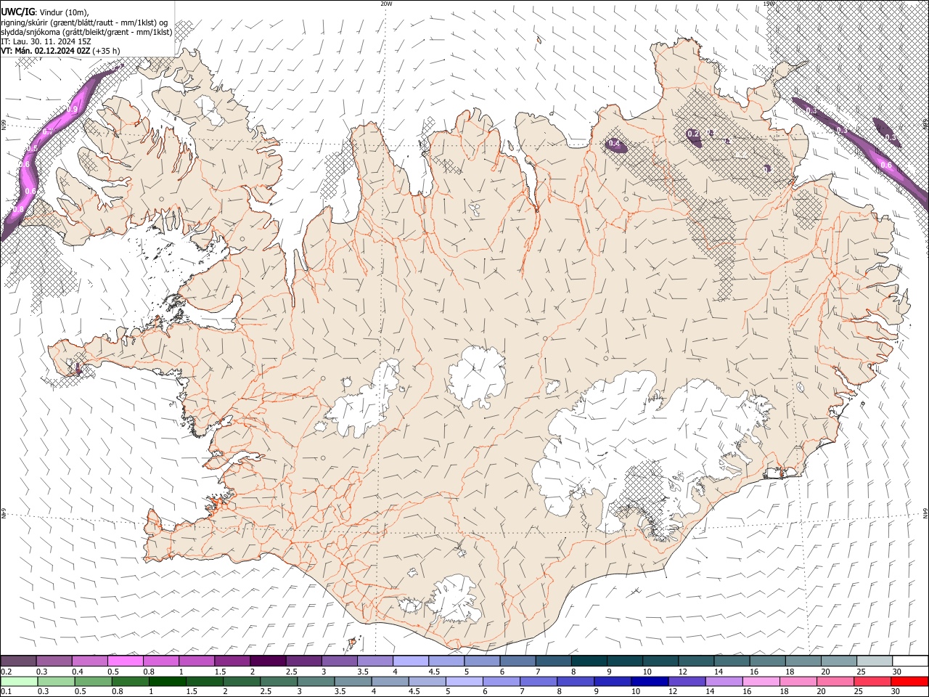Click the 0.2 label under the purple legend row
The image size is (929, 697).
[6, 672]
